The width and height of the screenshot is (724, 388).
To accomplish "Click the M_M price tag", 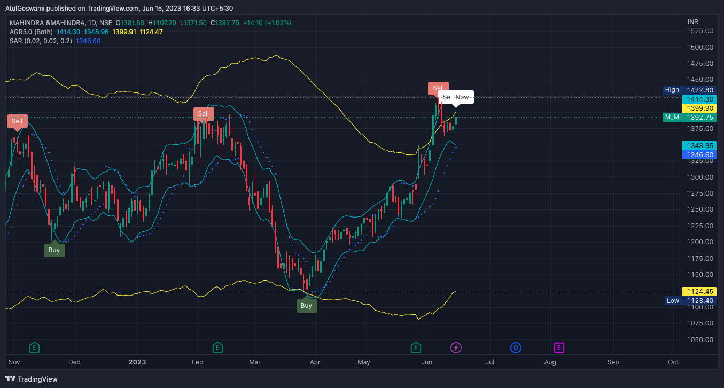I will click(x=672, y=117).
